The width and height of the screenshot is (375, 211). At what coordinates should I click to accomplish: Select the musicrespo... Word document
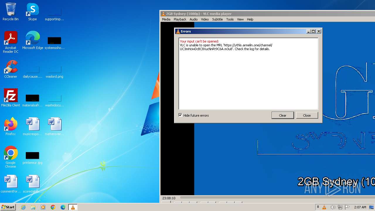pos(33,127)
